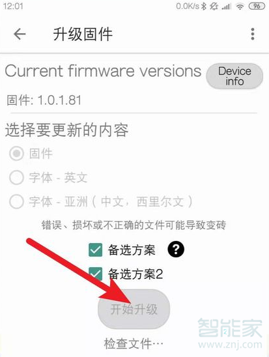The image size is (269, 357).
Task: Open the Device info button
Action: (x=234, y=76)
